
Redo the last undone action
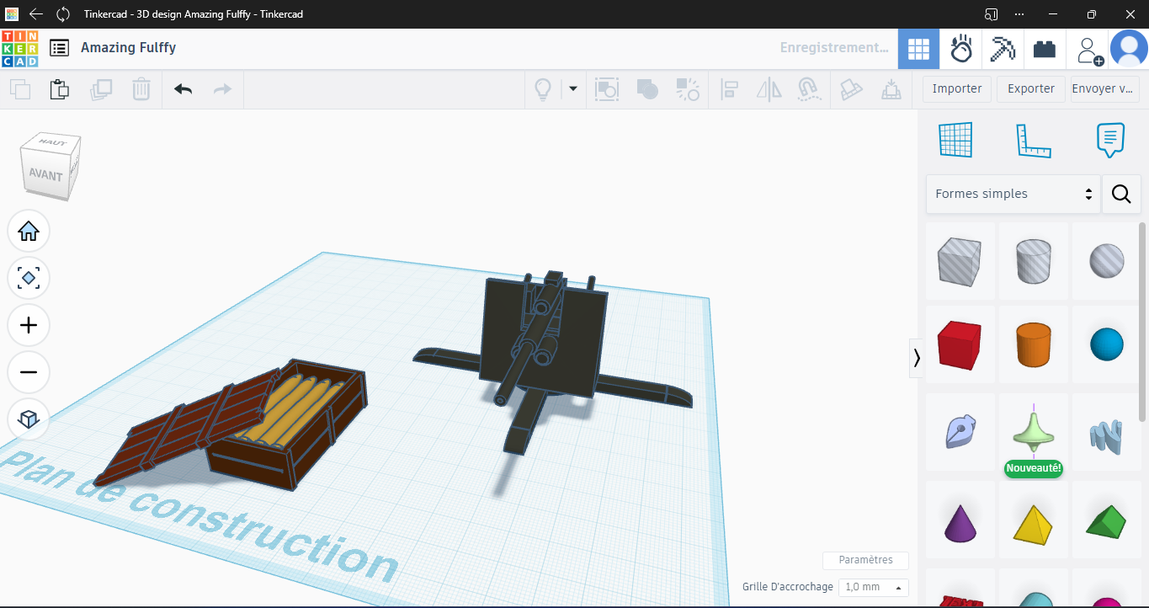222,88
